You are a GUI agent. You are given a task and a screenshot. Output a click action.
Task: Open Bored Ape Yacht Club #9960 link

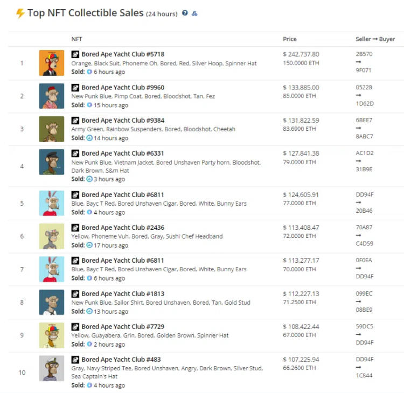[x=123, y=88]
